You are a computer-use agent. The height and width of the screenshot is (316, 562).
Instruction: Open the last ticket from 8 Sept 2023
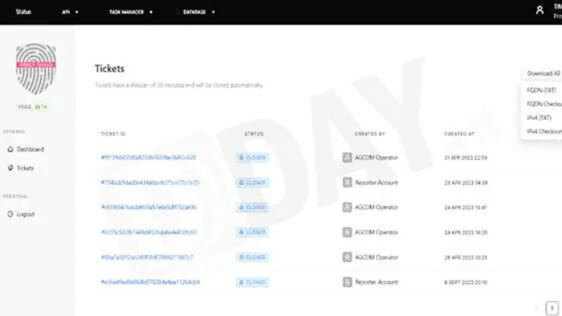[x=150, y=282]
